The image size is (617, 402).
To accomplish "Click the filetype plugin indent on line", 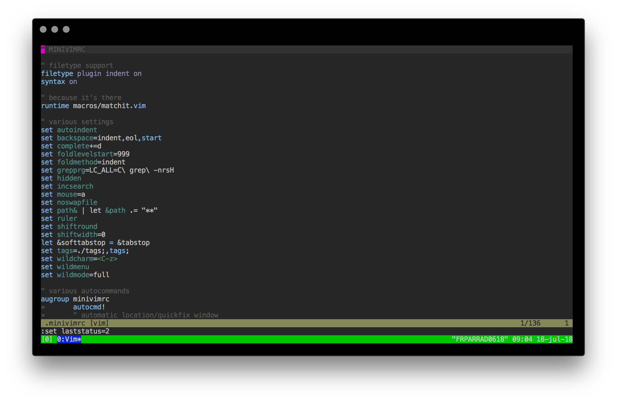I will coord(91,74).
